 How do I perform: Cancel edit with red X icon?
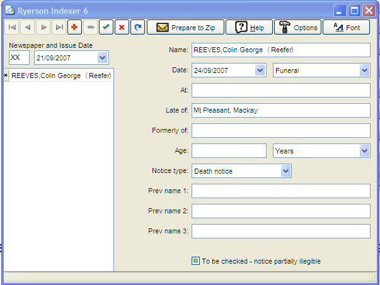tap(122, 28)
